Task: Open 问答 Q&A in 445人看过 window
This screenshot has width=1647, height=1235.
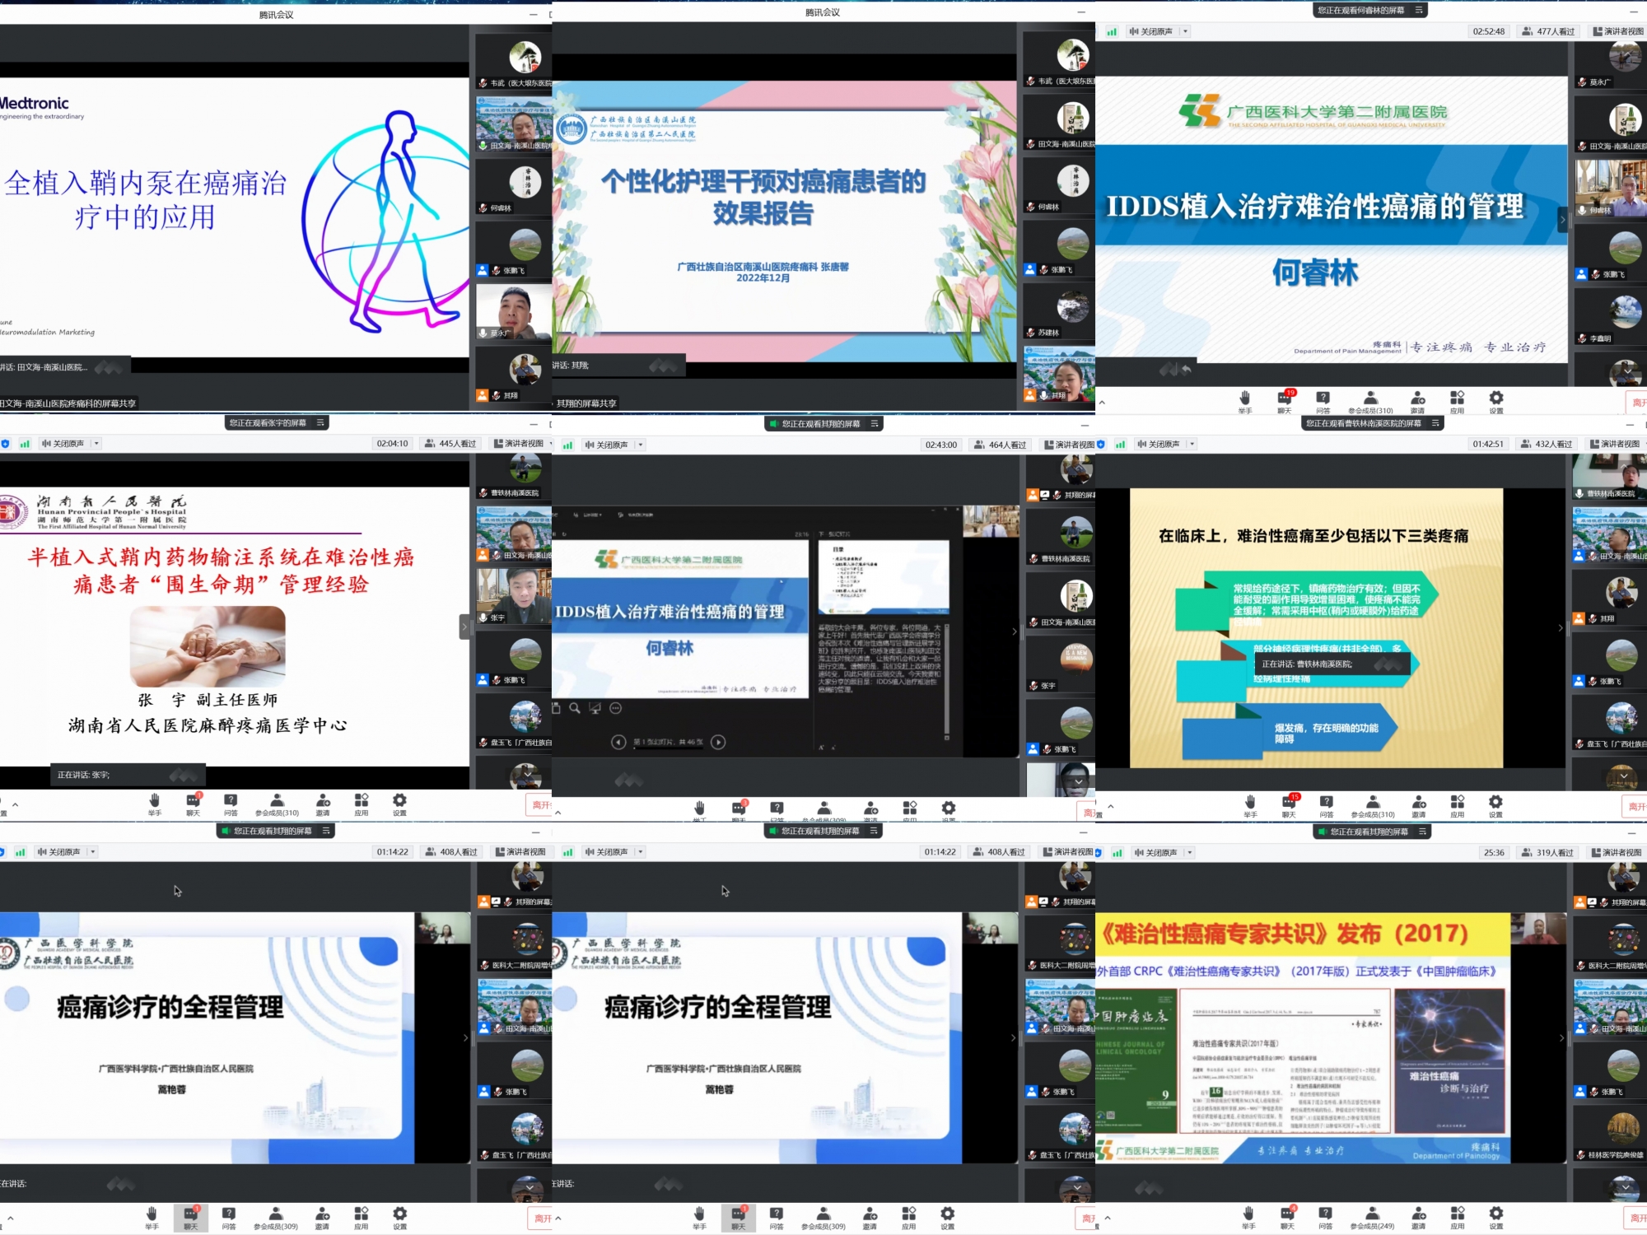Action: coord(231,801)
